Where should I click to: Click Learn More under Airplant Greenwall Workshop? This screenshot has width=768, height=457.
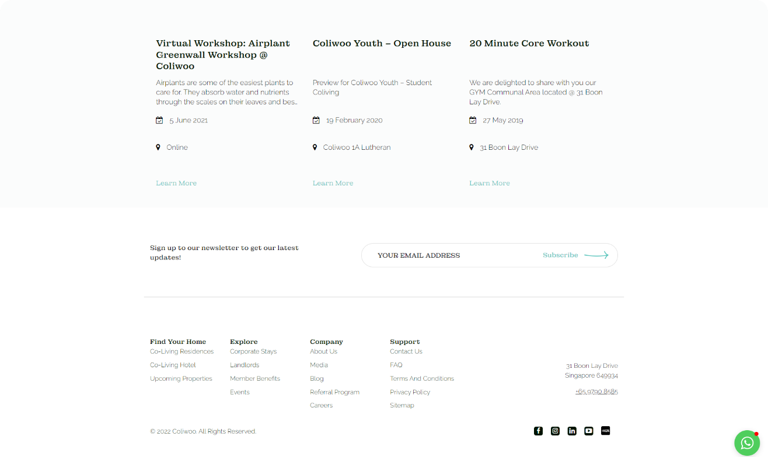pyautogui.click(x=176, y=183)
